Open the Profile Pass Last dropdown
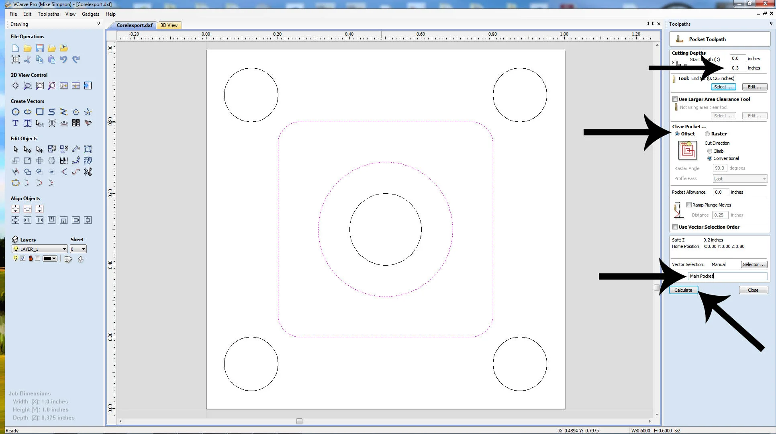This screenshot has height=434, width=776. point(740,179)
